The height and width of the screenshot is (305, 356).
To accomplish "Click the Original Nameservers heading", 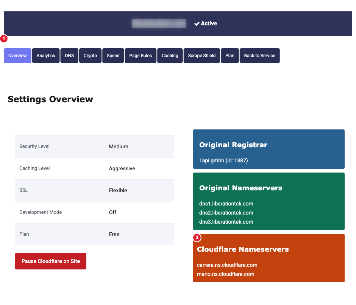I will [x=240, y=188].
